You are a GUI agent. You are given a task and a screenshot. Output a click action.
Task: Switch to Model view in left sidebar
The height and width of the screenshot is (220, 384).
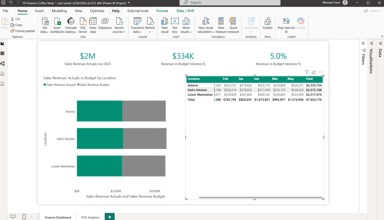pyautogui.click(x=3, y=64)
